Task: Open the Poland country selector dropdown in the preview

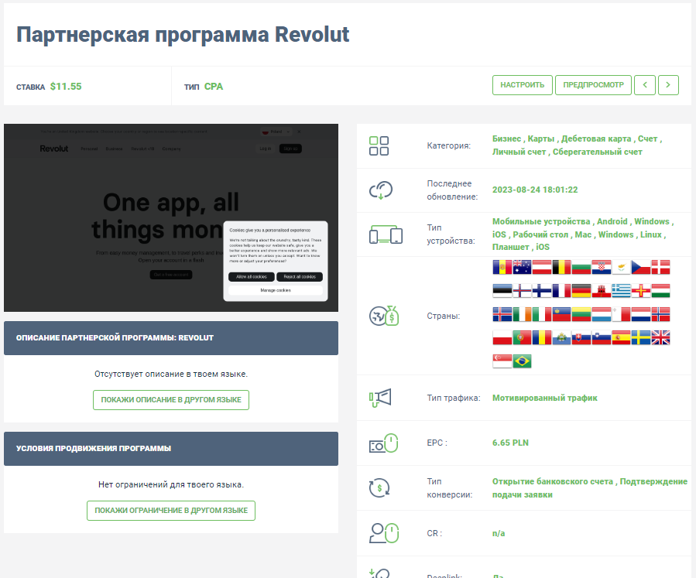Action: pos(277,132)
